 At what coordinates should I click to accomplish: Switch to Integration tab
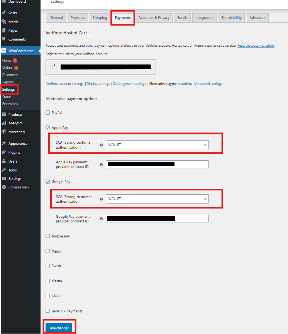click(x=204, y=18)
